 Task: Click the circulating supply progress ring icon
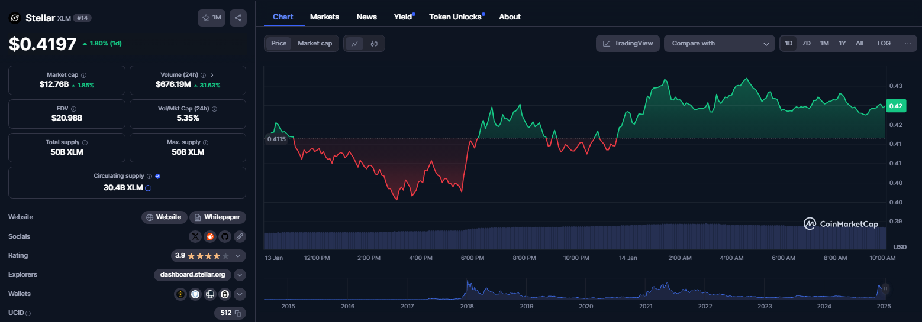pos(148,188)
